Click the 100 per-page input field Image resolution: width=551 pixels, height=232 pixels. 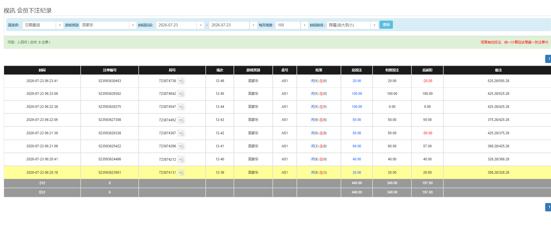pos(288,25)
